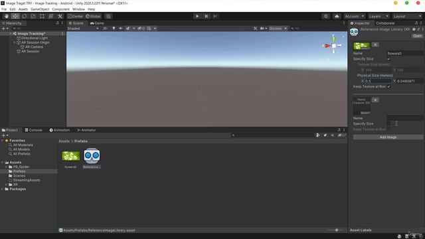Select the Move tool
The image size is (425, 239).
(15, 16)
